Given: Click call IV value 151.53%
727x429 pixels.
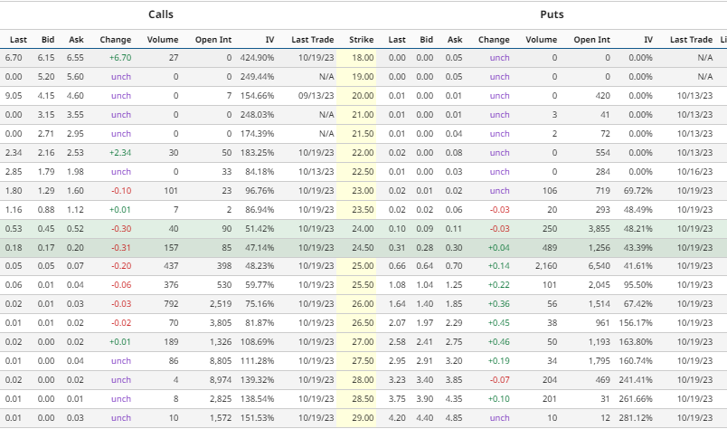Looking at the screenshot, I should point(257,418).
